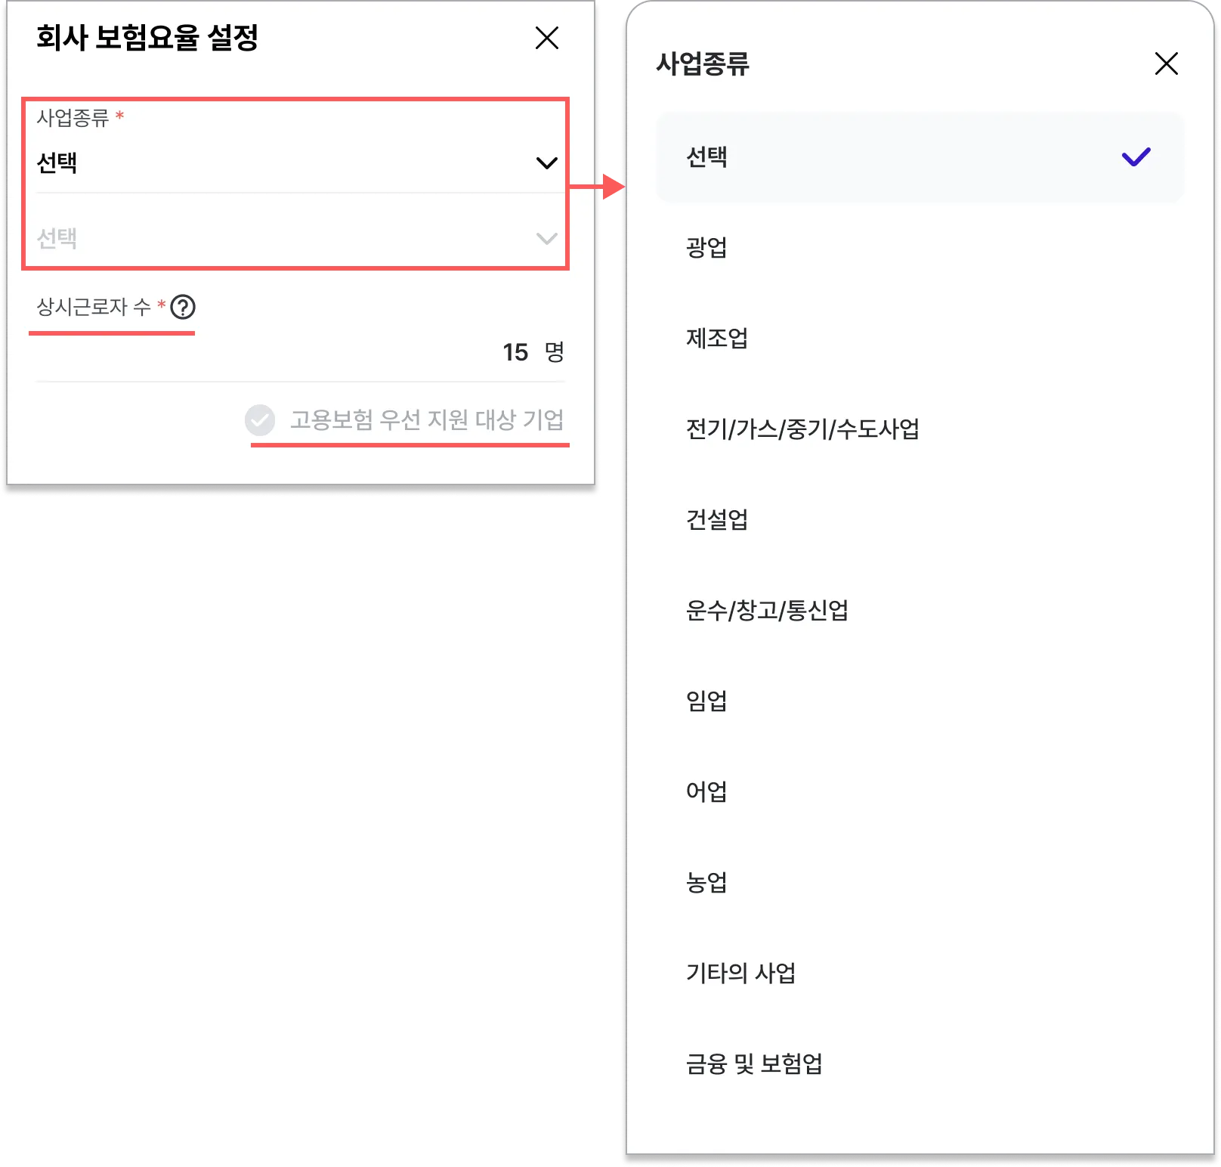Select 기타의 사업 option
This screenshot has width=1221, height=1167.
[920, 974]
